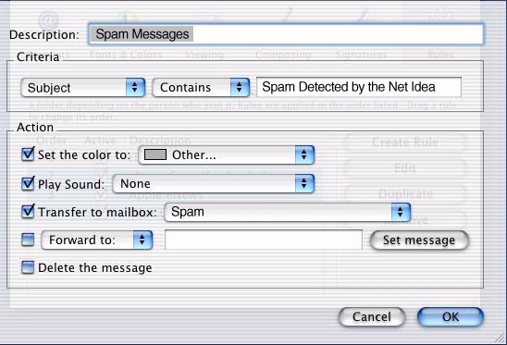Click the window resize grip icon

pyautogui.click(x=500, y=339)
